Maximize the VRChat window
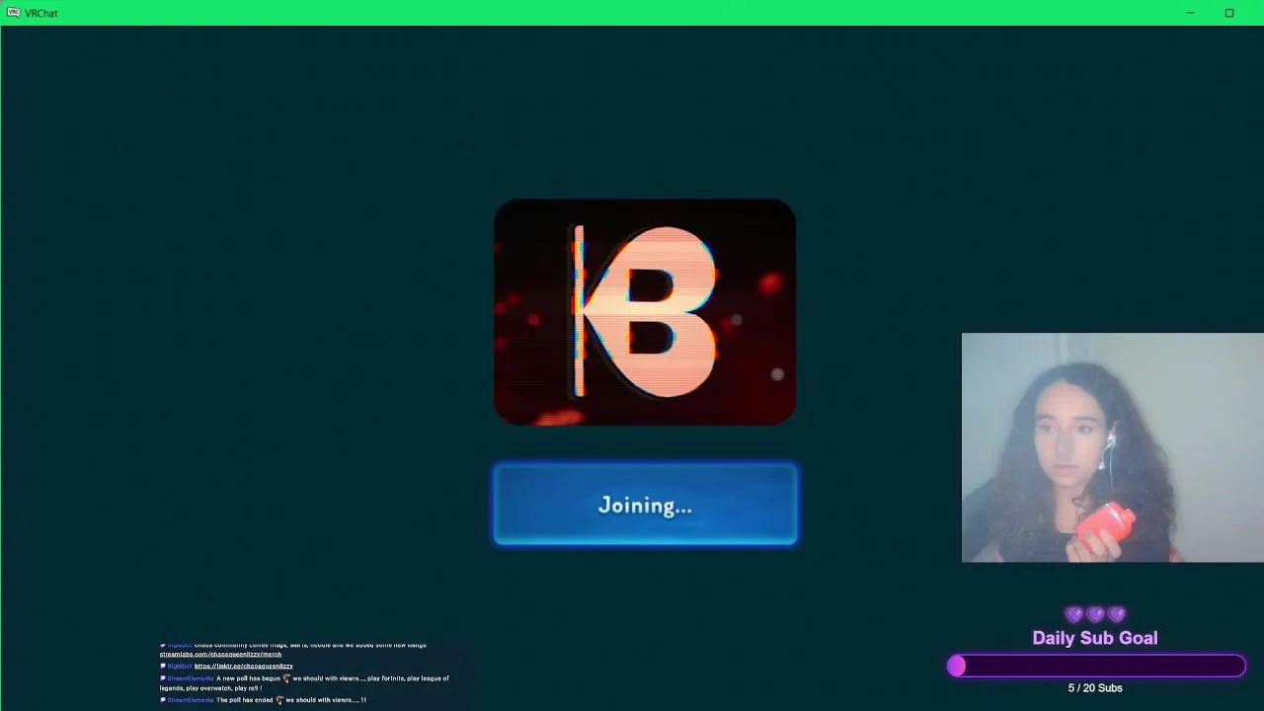1264x711 pixels. coord(1229,13)
